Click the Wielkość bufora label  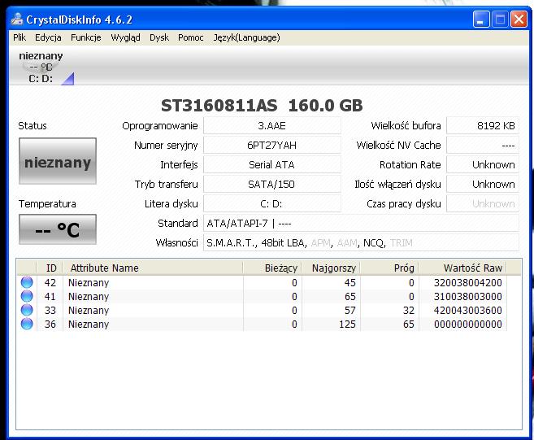pos(406,126)
